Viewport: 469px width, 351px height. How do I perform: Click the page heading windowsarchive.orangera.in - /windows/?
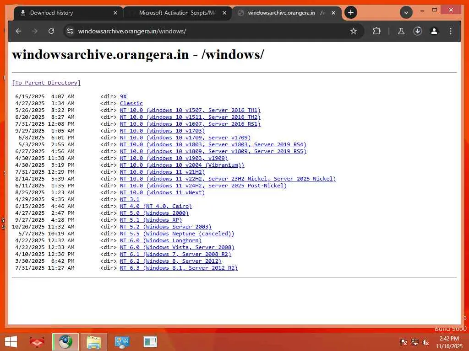tap(138, 55)
